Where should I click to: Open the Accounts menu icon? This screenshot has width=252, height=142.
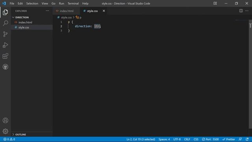pos(5,120)
